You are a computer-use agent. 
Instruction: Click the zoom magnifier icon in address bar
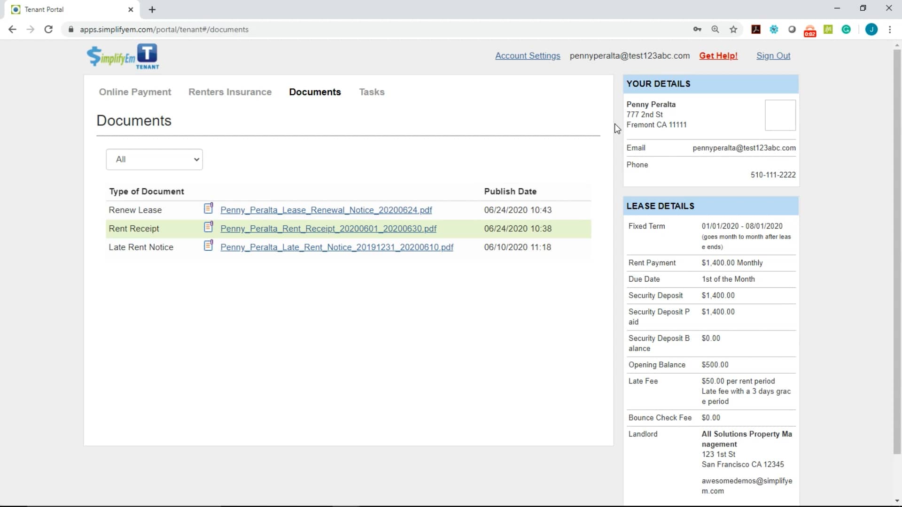click(715, 29)
